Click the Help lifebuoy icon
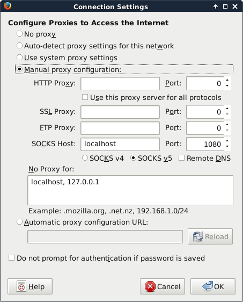243x302 pixels. [21, 286]
